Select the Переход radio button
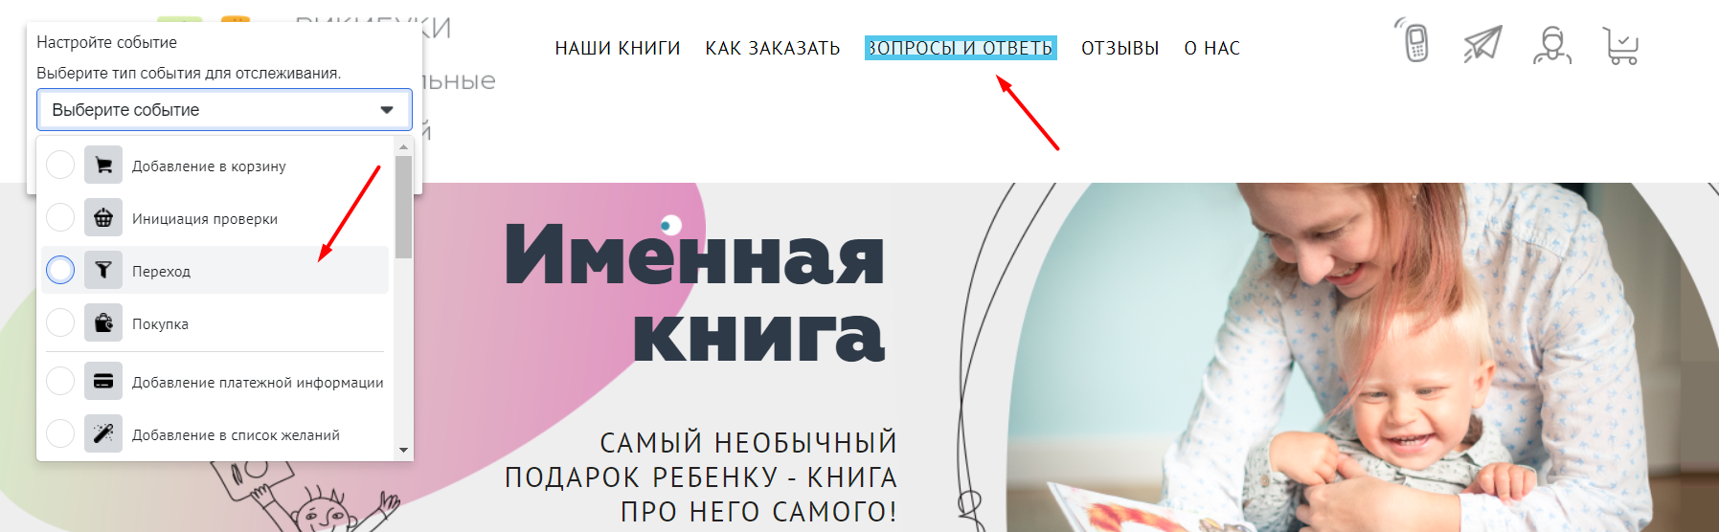 point(60,271)
